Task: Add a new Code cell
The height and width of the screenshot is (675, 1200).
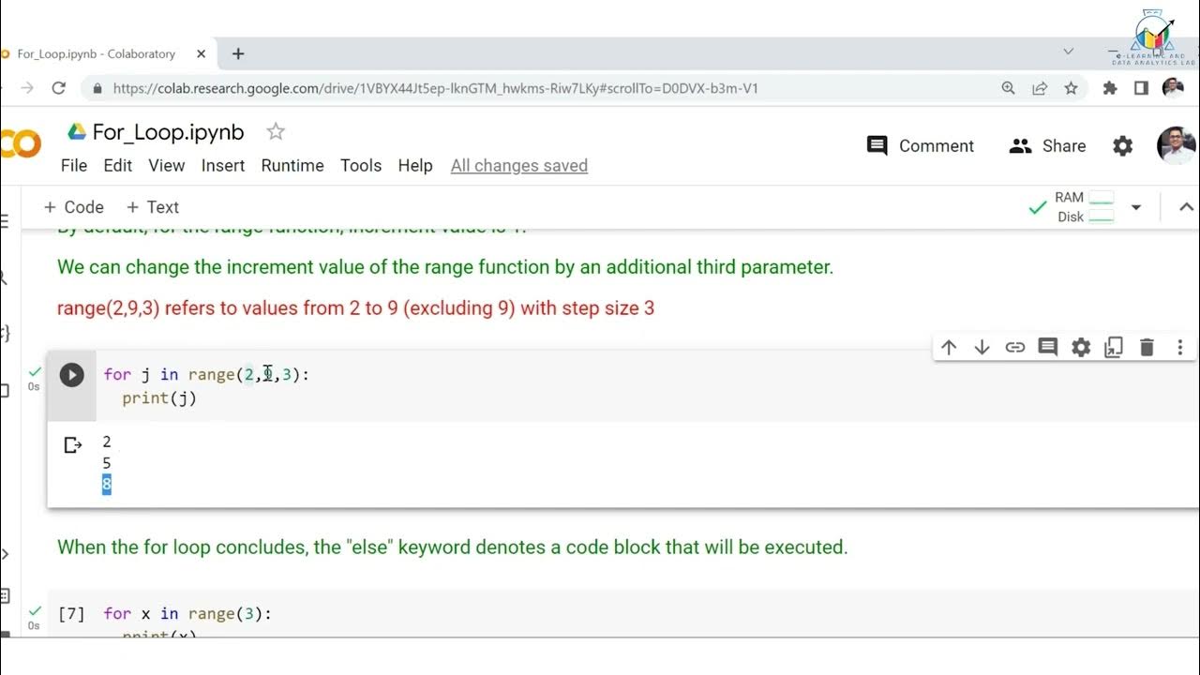Action: pos(74,207)
